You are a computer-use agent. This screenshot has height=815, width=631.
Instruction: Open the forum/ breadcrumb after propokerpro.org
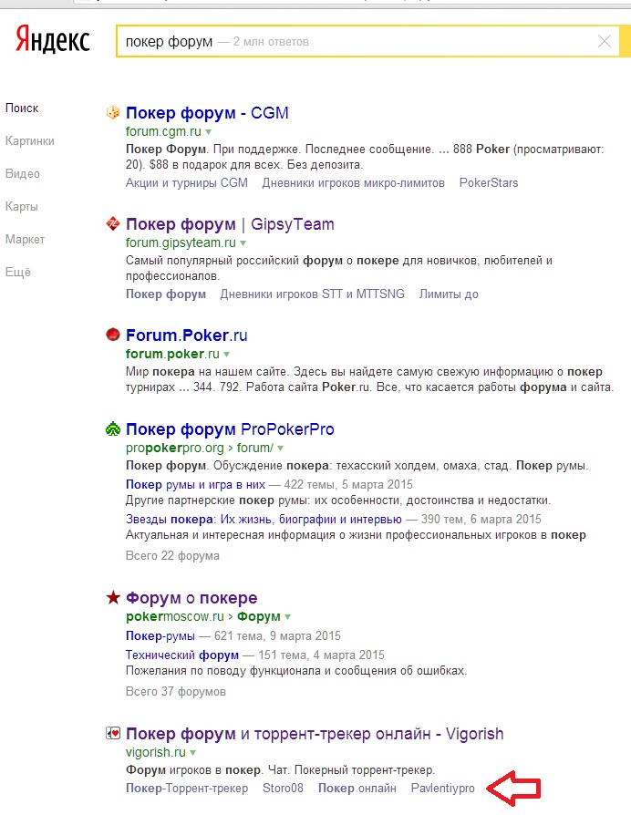(x=255, y=448)
